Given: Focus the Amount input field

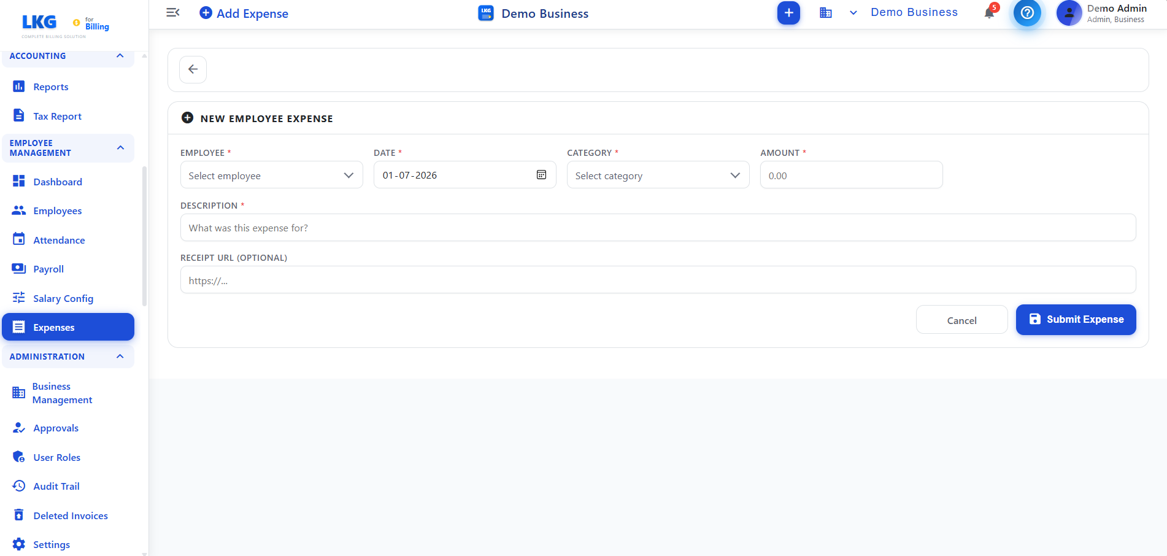Looking at the screenshot, I should click(x=851, y=176).
